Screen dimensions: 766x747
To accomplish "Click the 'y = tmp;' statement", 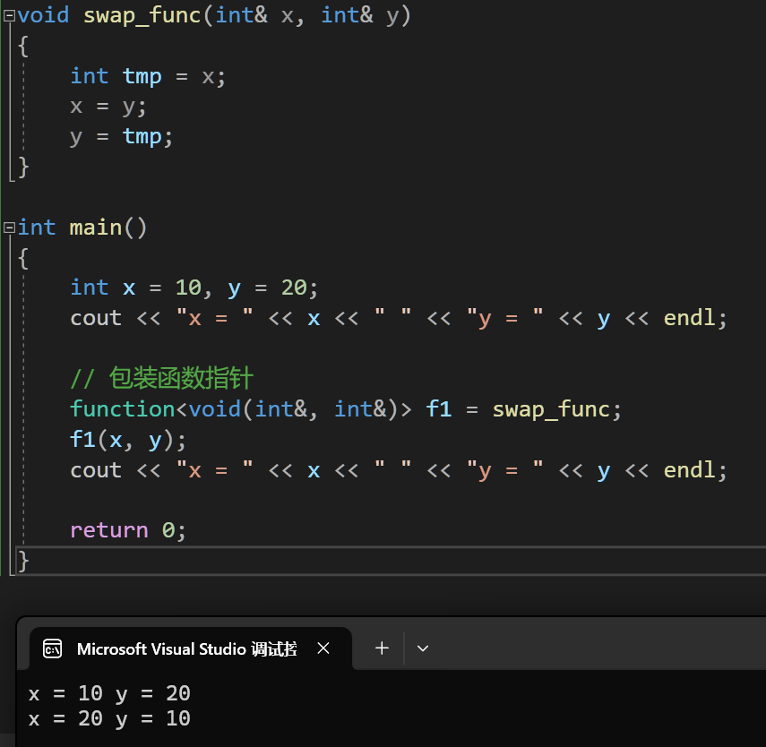I will (121, 137).
